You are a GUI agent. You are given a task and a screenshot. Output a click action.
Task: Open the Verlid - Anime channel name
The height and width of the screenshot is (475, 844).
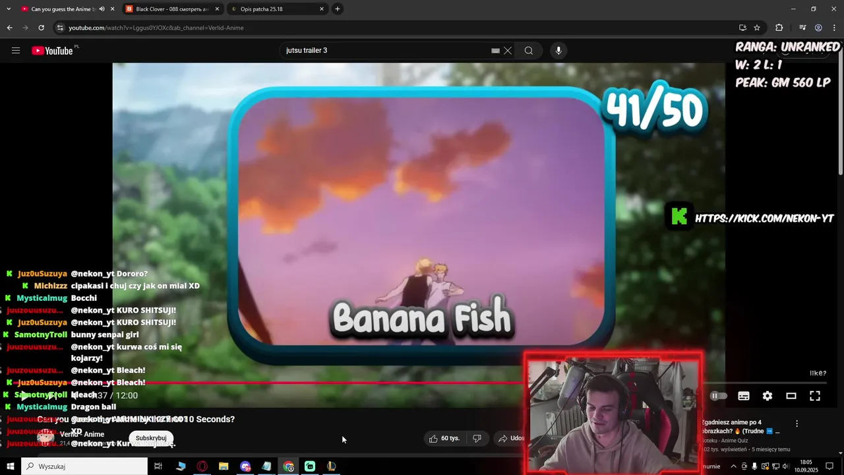[82, 434]
